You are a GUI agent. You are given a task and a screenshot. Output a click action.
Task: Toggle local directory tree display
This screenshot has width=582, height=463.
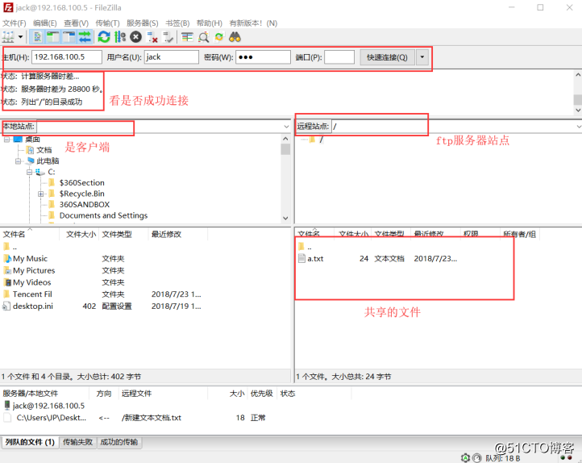pyautogui.click(x=53, y=37)
